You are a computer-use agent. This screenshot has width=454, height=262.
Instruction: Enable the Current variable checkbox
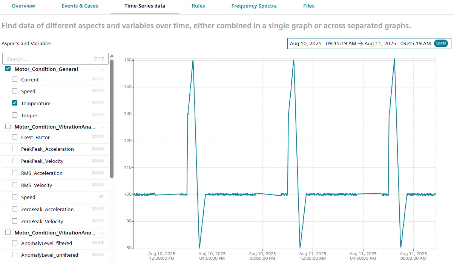tap(15, 80)
